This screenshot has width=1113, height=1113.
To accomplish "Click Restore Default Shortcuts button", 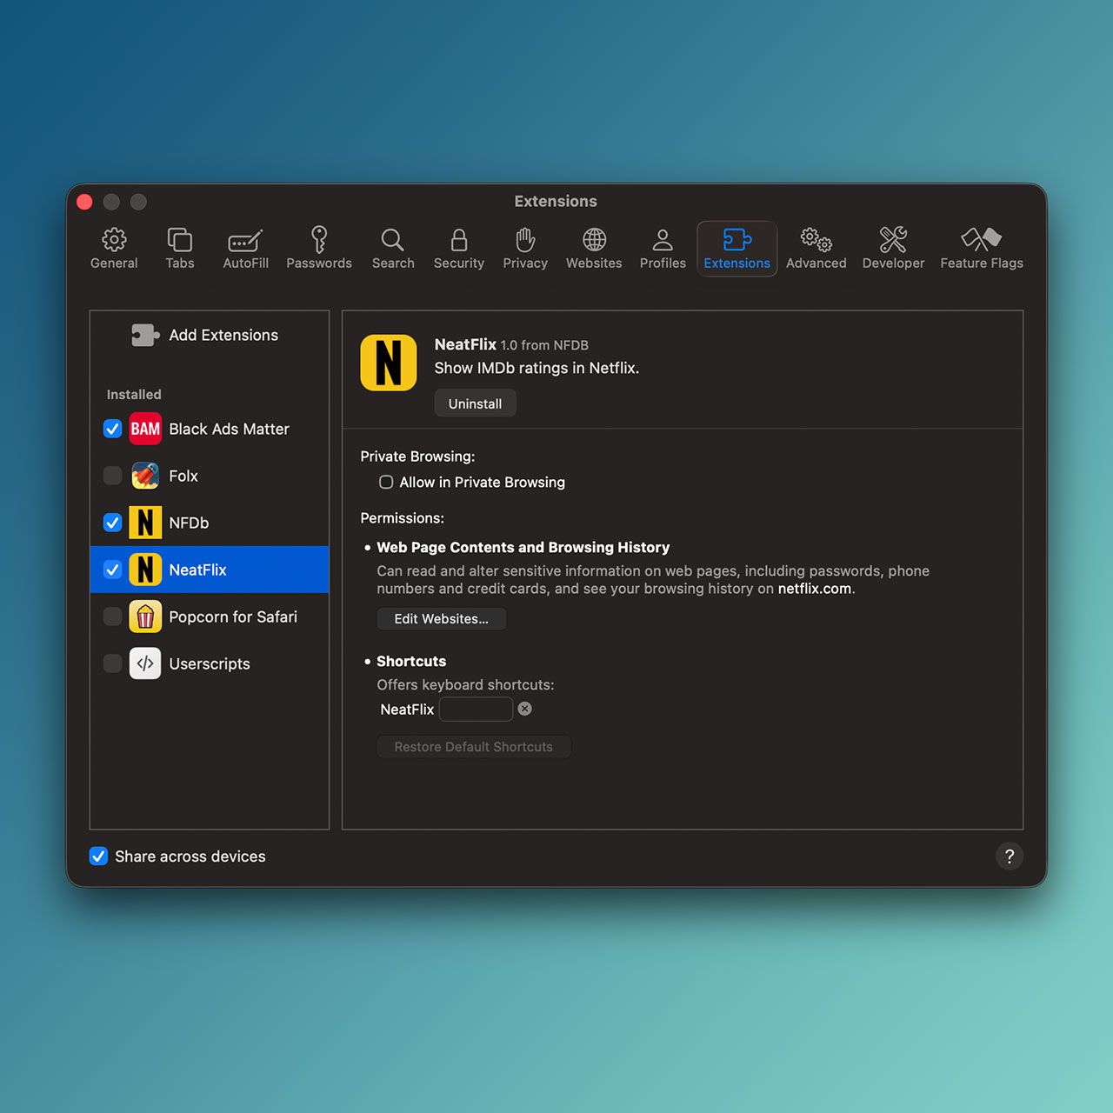I will pyautogui.click(x=473, y=747).
